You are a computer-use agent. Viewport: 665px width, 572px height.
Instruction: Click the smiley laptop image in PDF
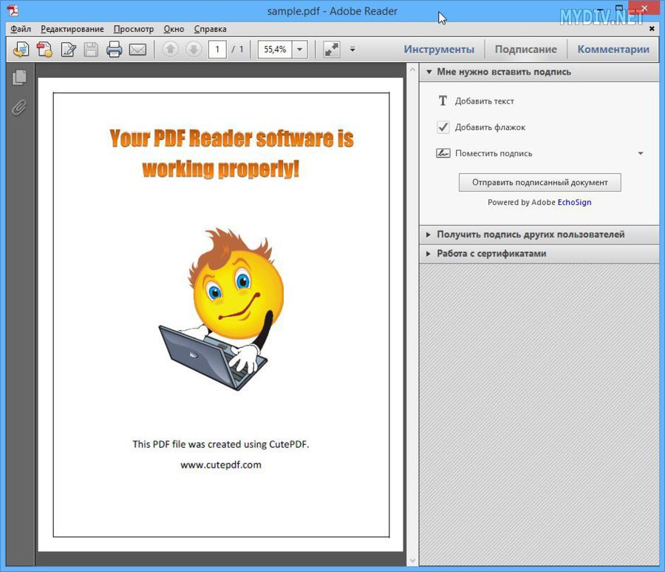[x=222, y=309]
